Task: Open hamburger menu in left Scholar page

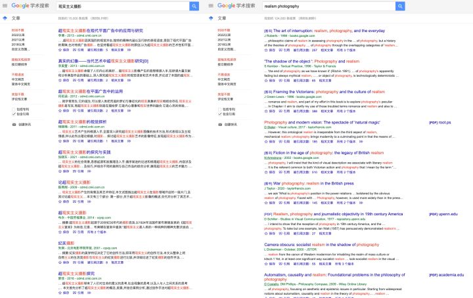Action: pyautogui.click(x=5, y=6)
